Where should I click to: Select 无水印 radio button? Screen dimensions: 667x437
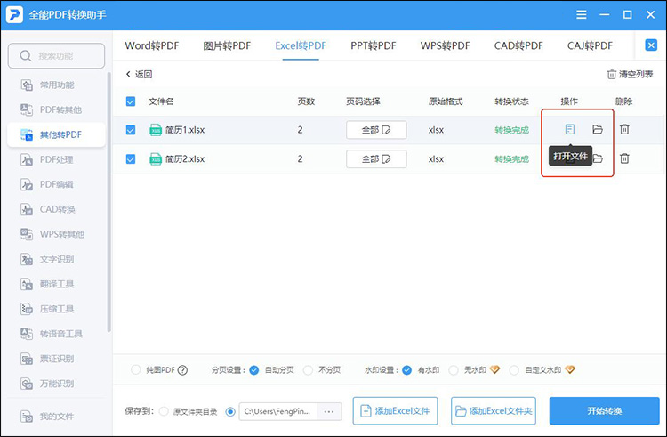click(454, 370)
